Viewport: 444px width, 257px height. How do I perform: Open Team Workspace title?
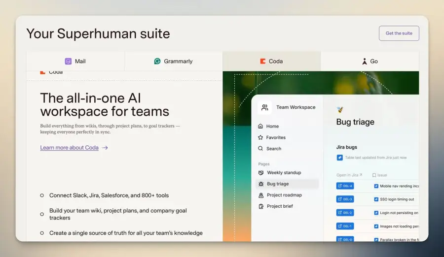point(296,107)
